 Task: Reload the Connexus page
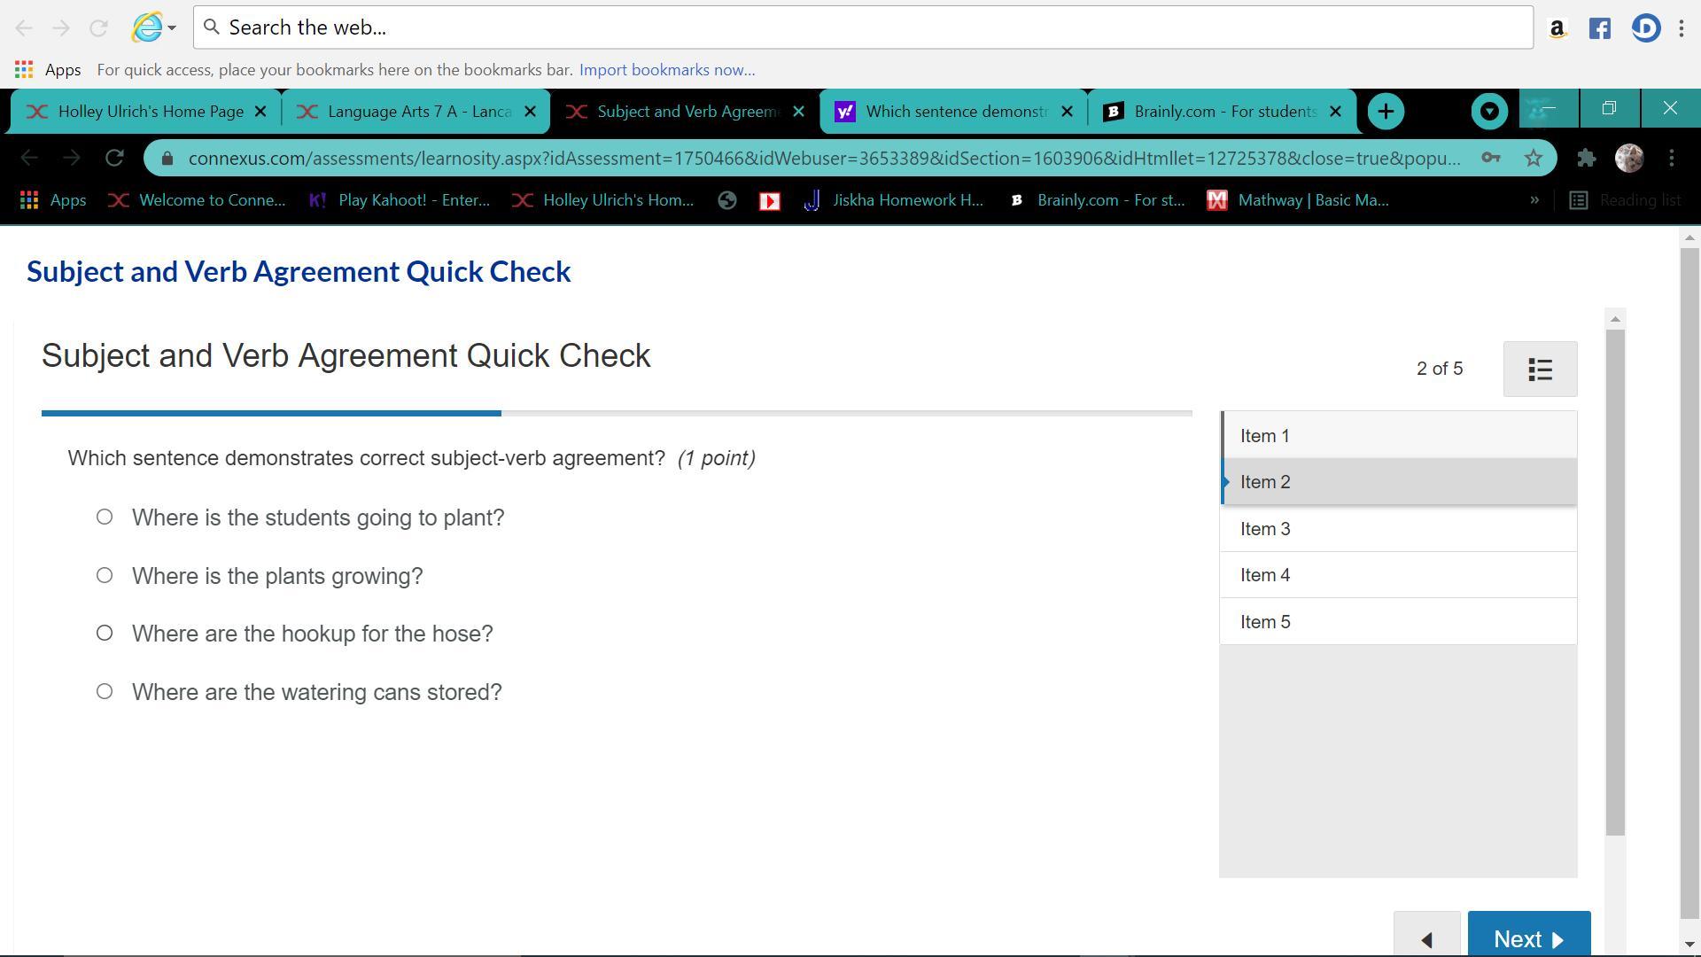tap(114, 159)
